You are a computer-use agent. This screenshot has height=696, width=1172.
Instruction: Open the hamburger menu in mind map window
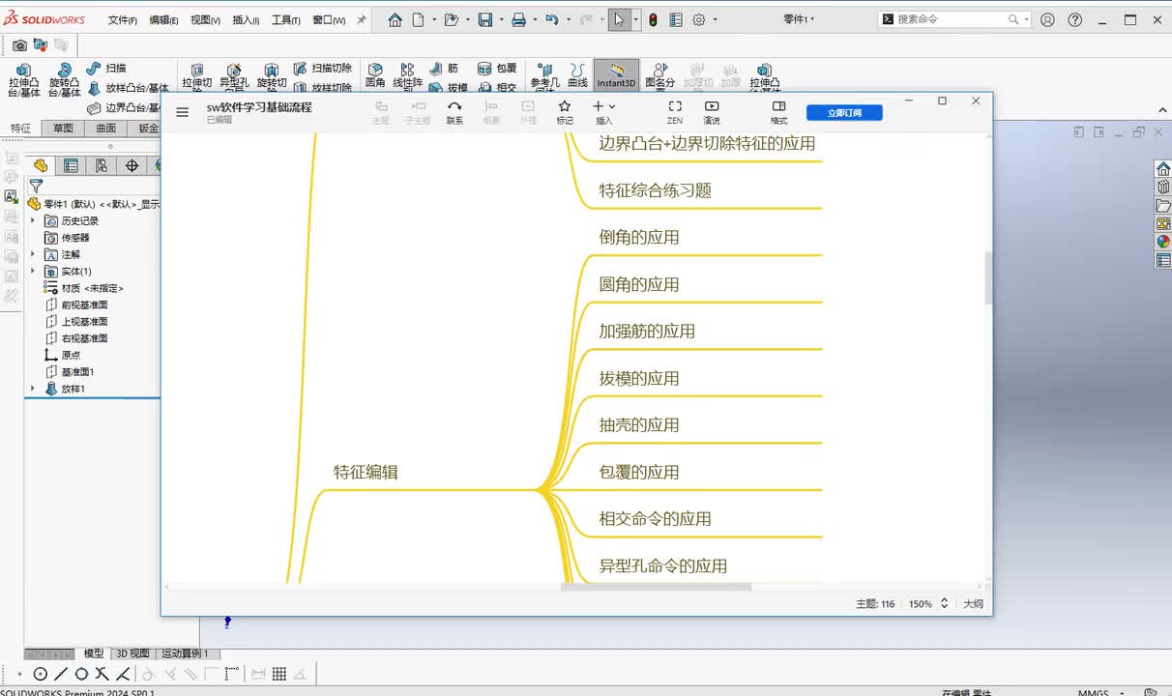pyautogui.click(x=183, y=112)
